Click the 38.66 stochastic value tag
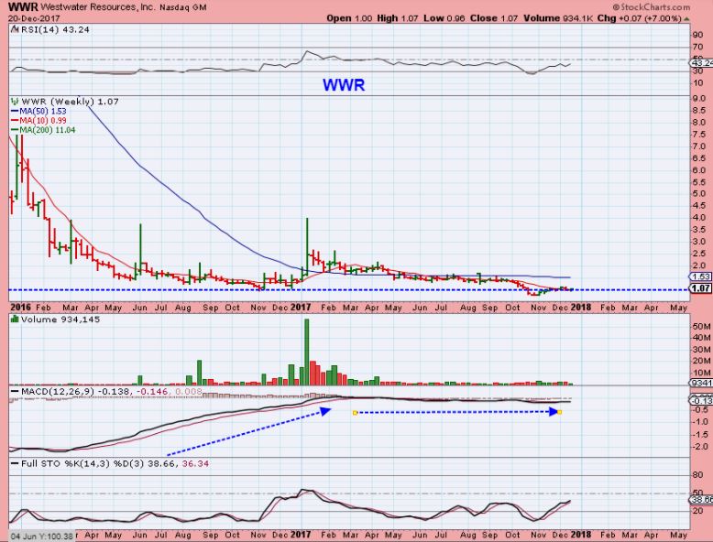This screenshot has width=713, height=542. [702, 500]
